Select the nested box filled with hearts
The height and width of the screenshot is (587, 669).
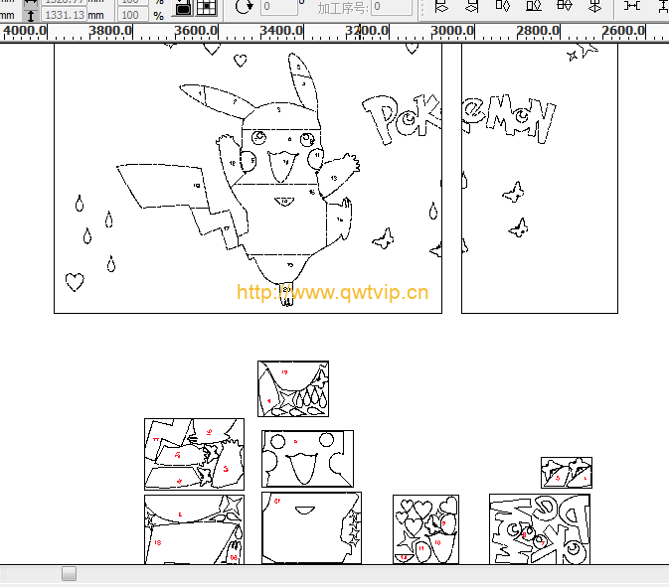(425, 529)
